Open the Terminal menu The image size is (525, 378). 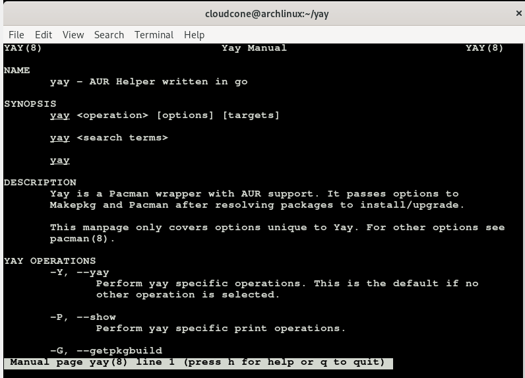tap(154, 35)
